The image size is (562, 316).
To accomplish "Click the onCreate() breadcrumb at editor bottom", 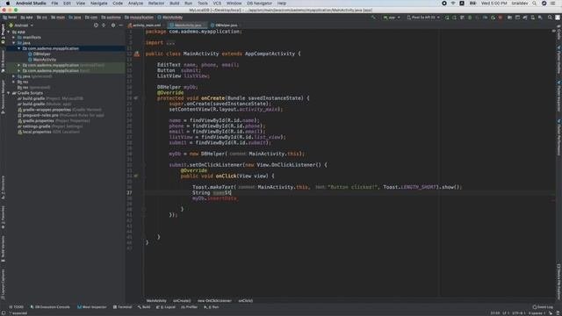I will click(182, 300).
